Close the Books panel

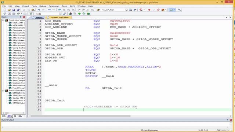click(24, 17)
